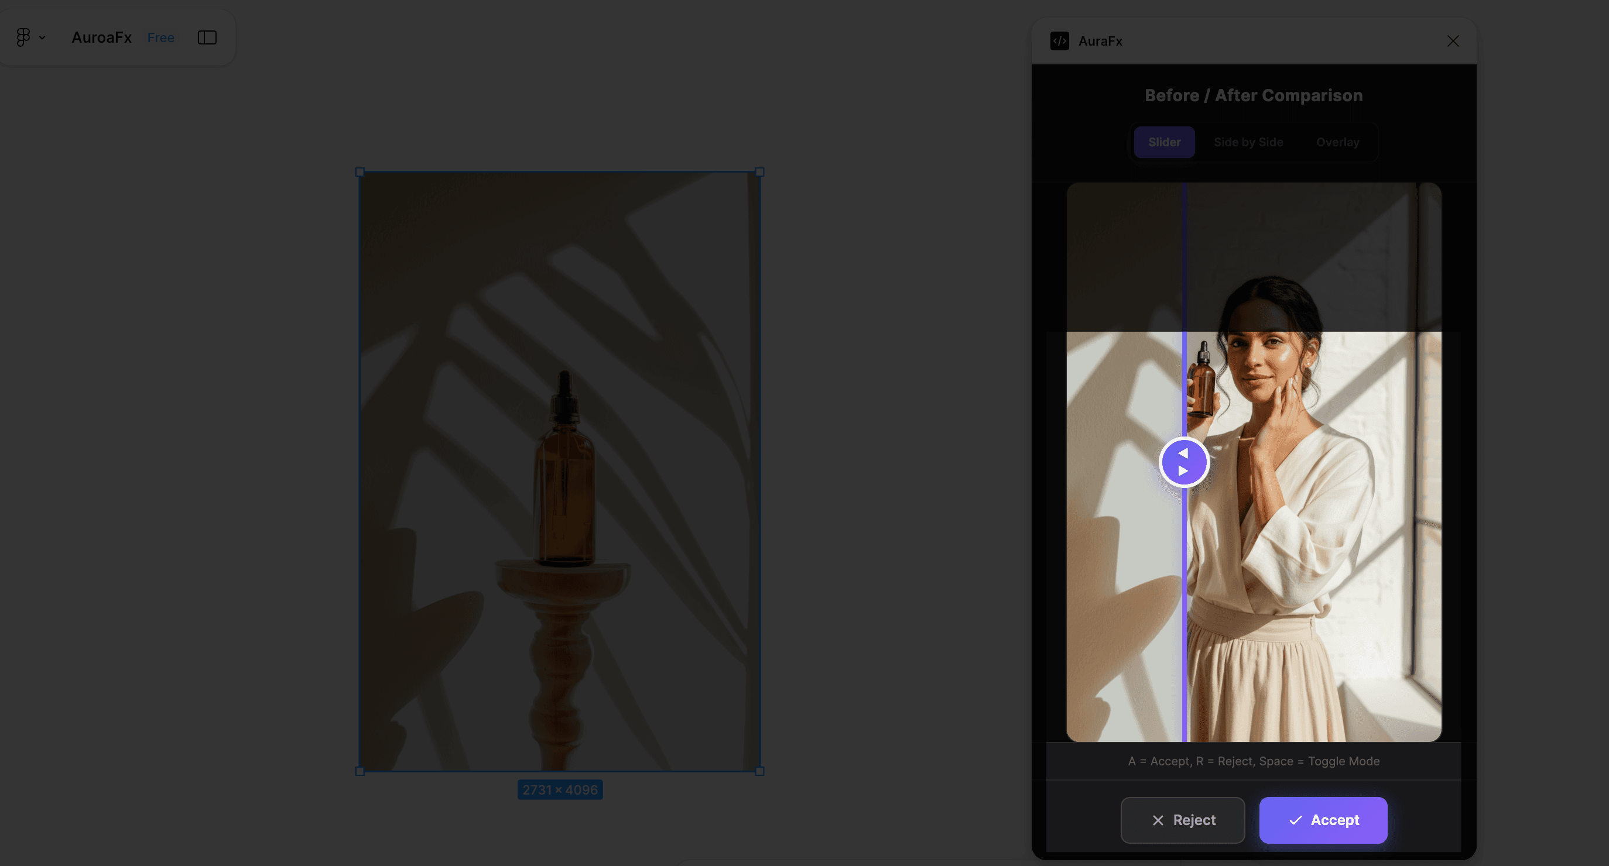This screenshot has width=1609, height=866.
Task: Select the top-left frame resize handle
Action: click(360, 171)
